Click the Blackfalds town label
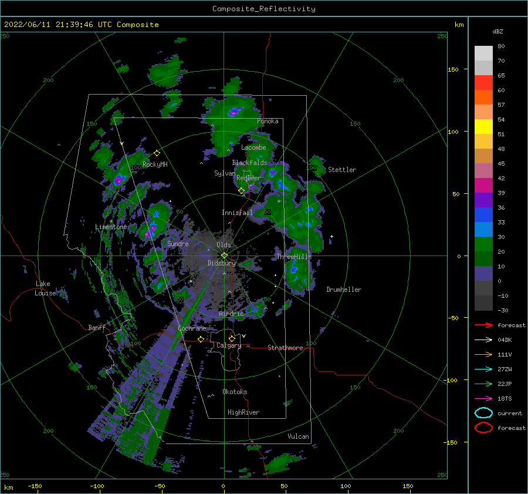The width and height of the screenshot is (528, 494). click(x=249, y=163)
